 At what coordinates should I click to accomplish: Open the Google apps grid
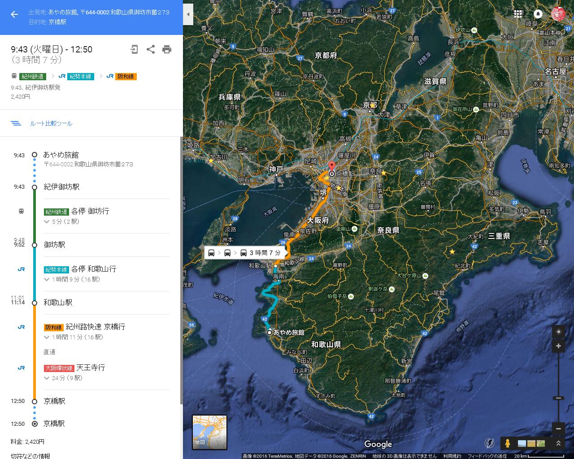click(x=518, y=13)
